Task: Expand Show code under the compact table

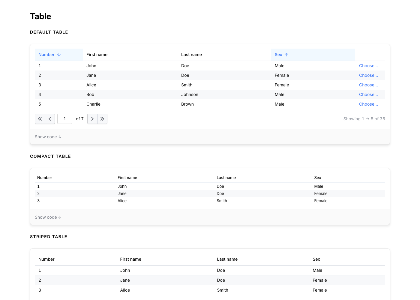Action: click(48, 217)
